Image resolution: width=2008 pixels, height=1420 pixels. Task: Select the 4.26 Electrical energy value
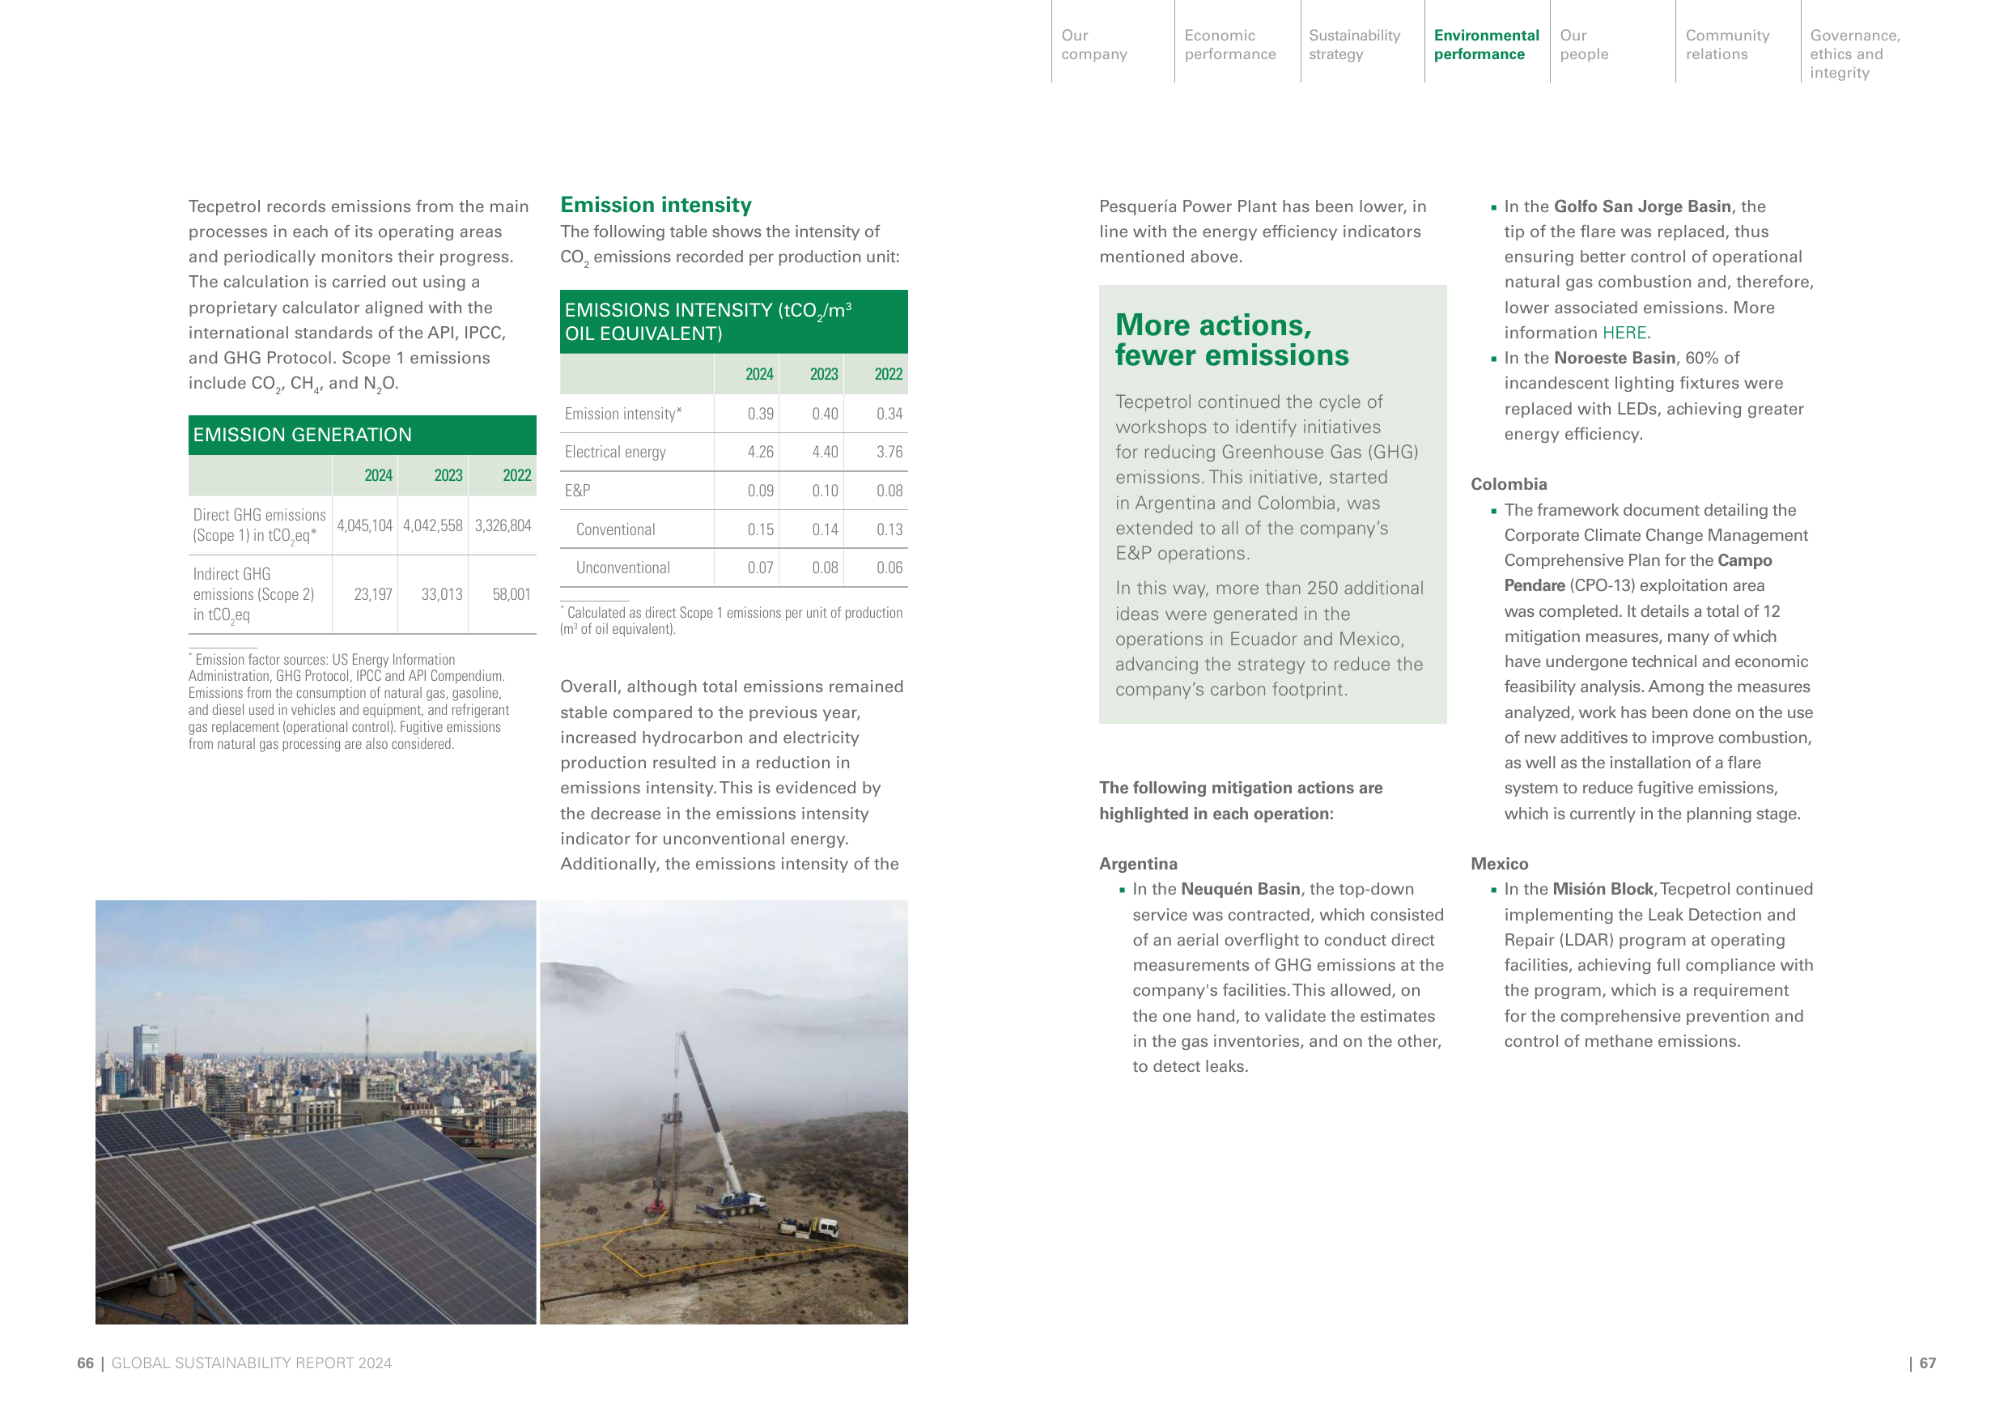pos(760,453)
